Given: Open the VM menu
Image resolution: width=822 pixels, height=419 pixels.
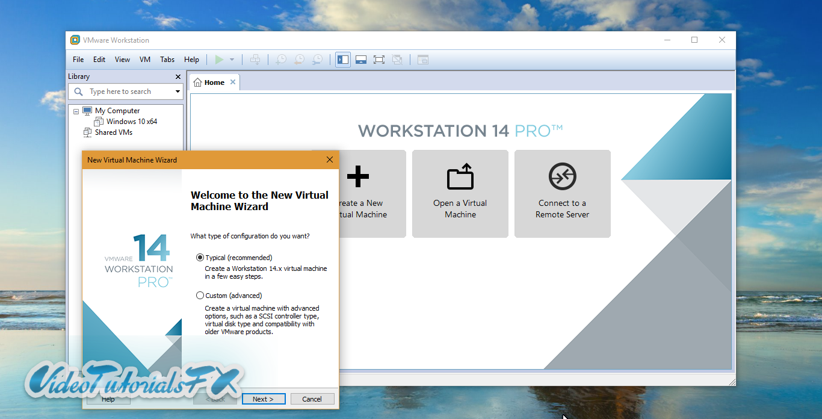Looking at the screenshot, I should (145, 60).
